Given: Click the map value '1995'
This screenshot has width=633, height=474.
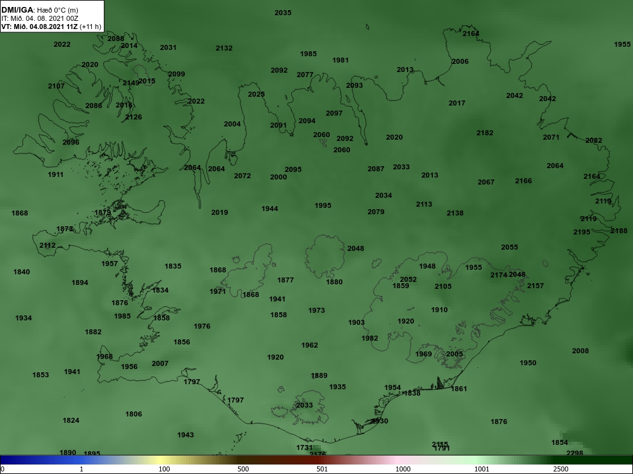Looking at the screenshot, I should pyautogui.click(x=323, y=205).
